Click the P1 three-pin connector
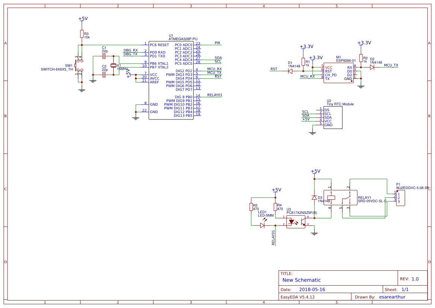This screenshot has height=308, width=435. click(401, 198)
